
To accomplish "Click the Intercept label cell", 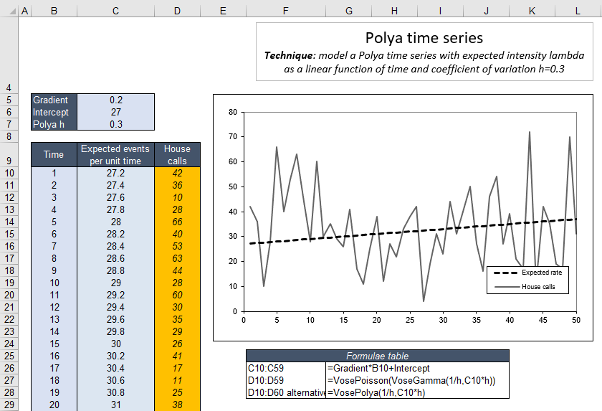I will click(54, 112).
